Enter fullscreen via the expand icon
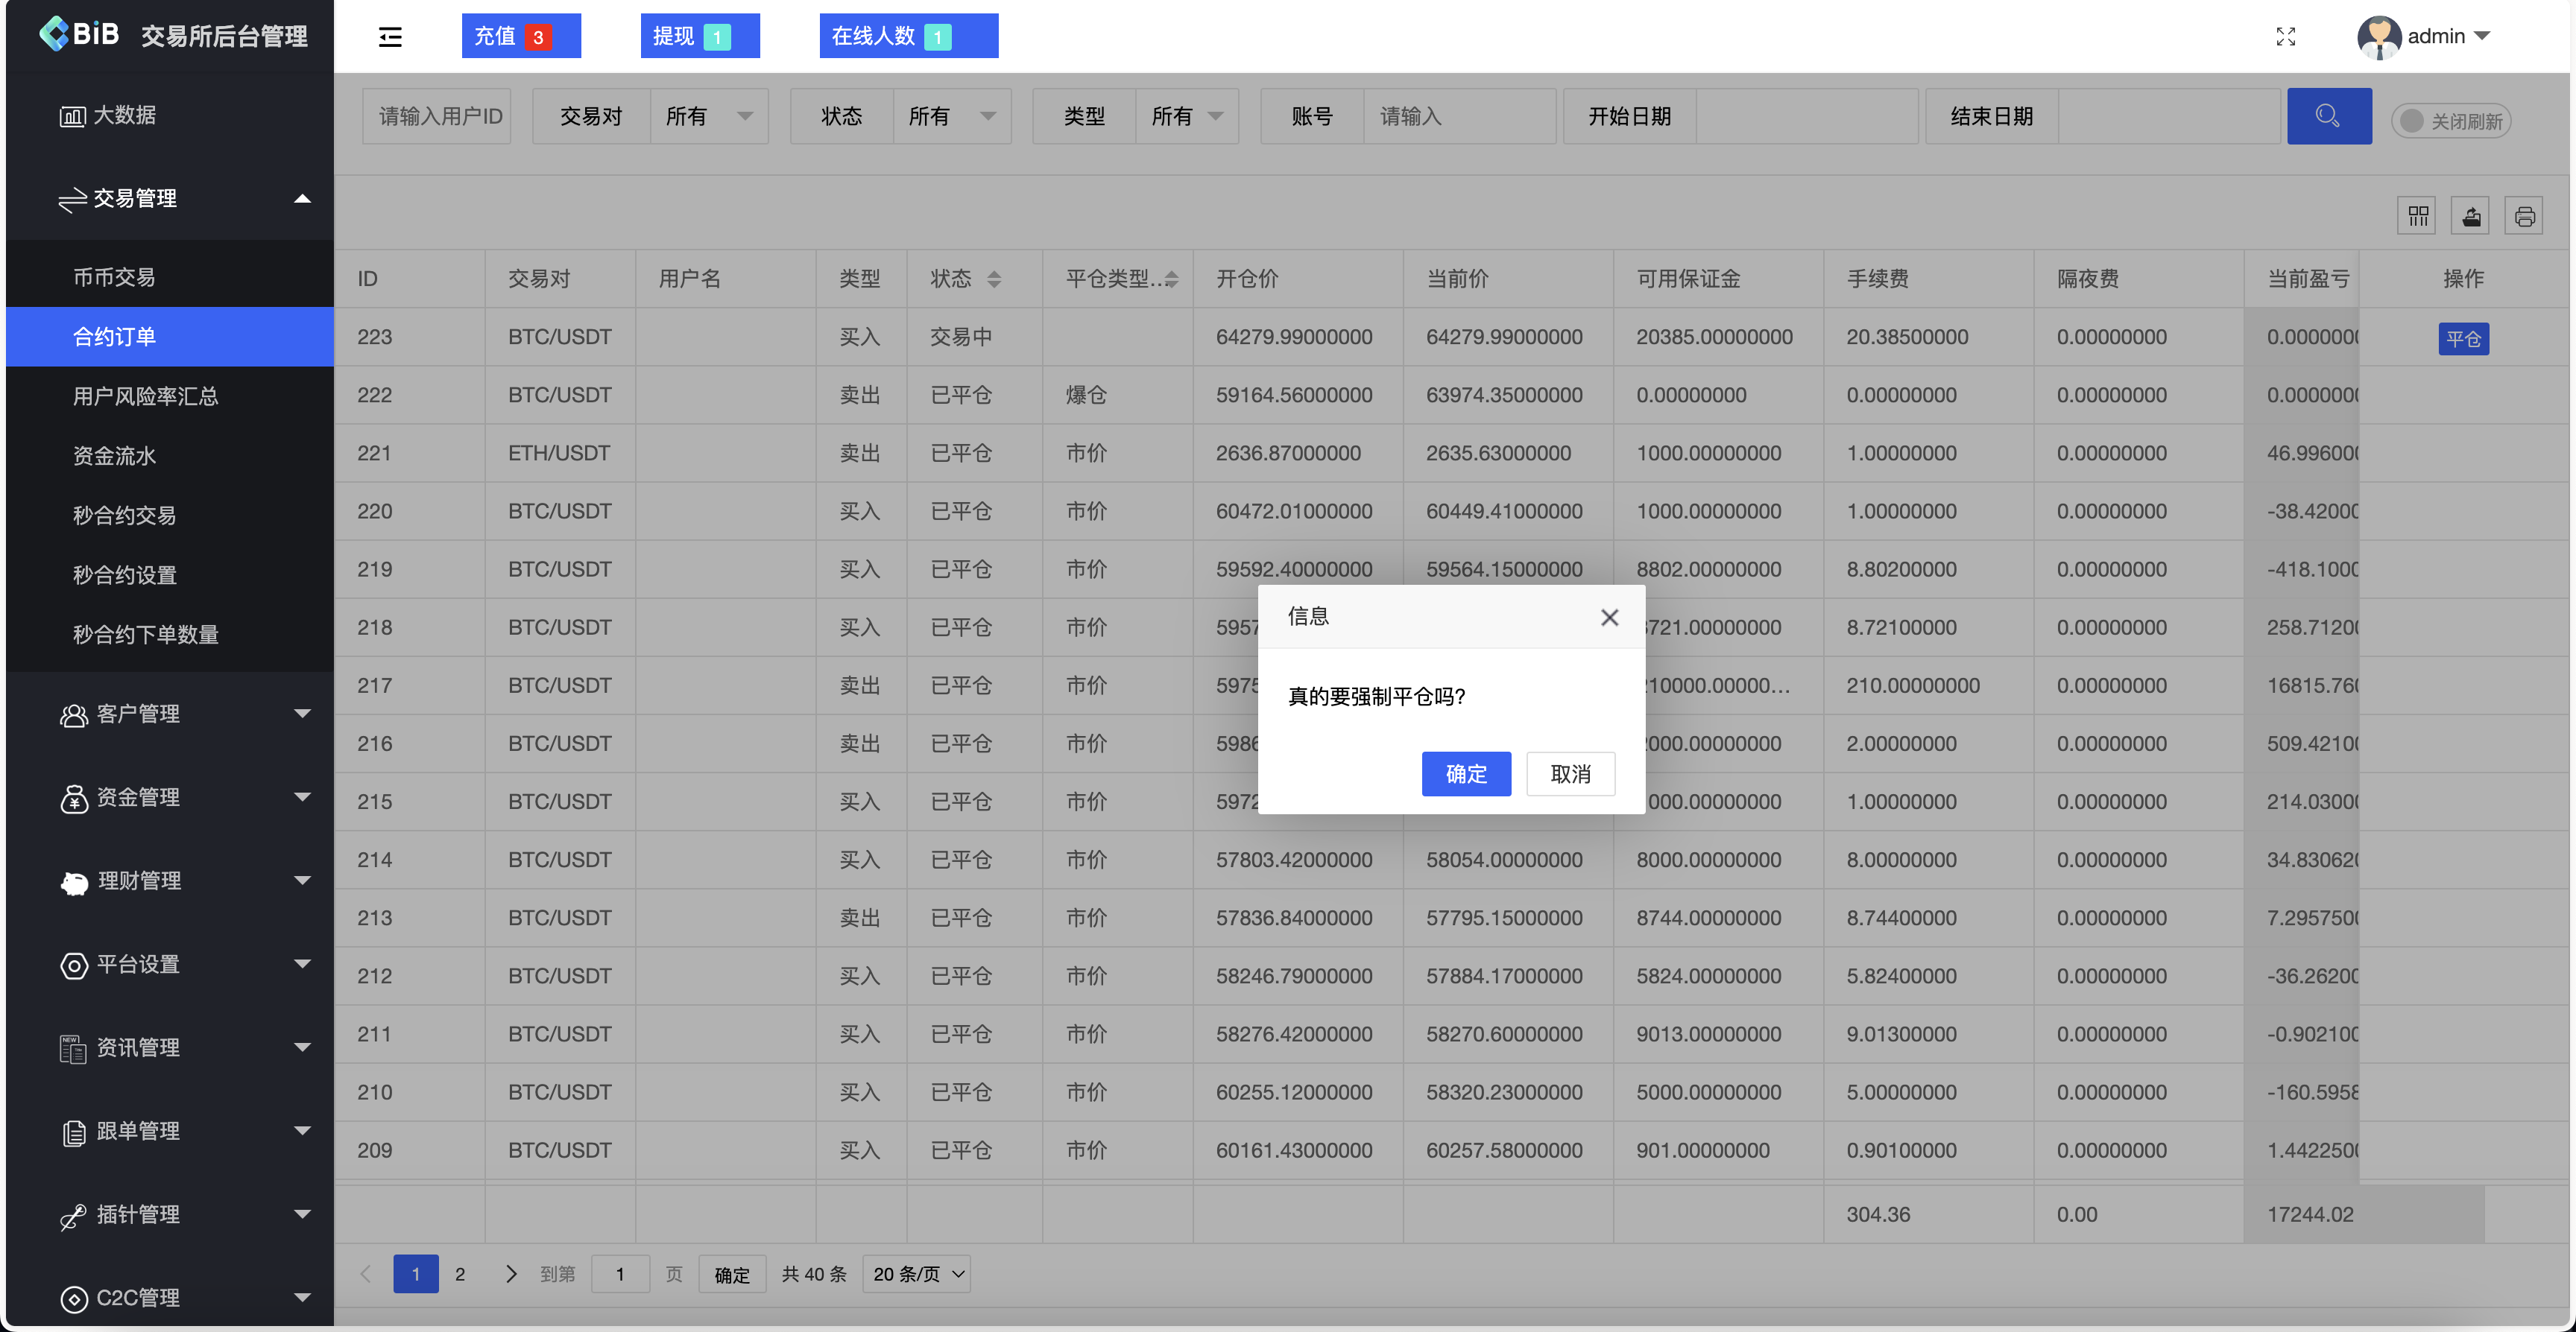2576x1332 pixels. coord(2286,36)
